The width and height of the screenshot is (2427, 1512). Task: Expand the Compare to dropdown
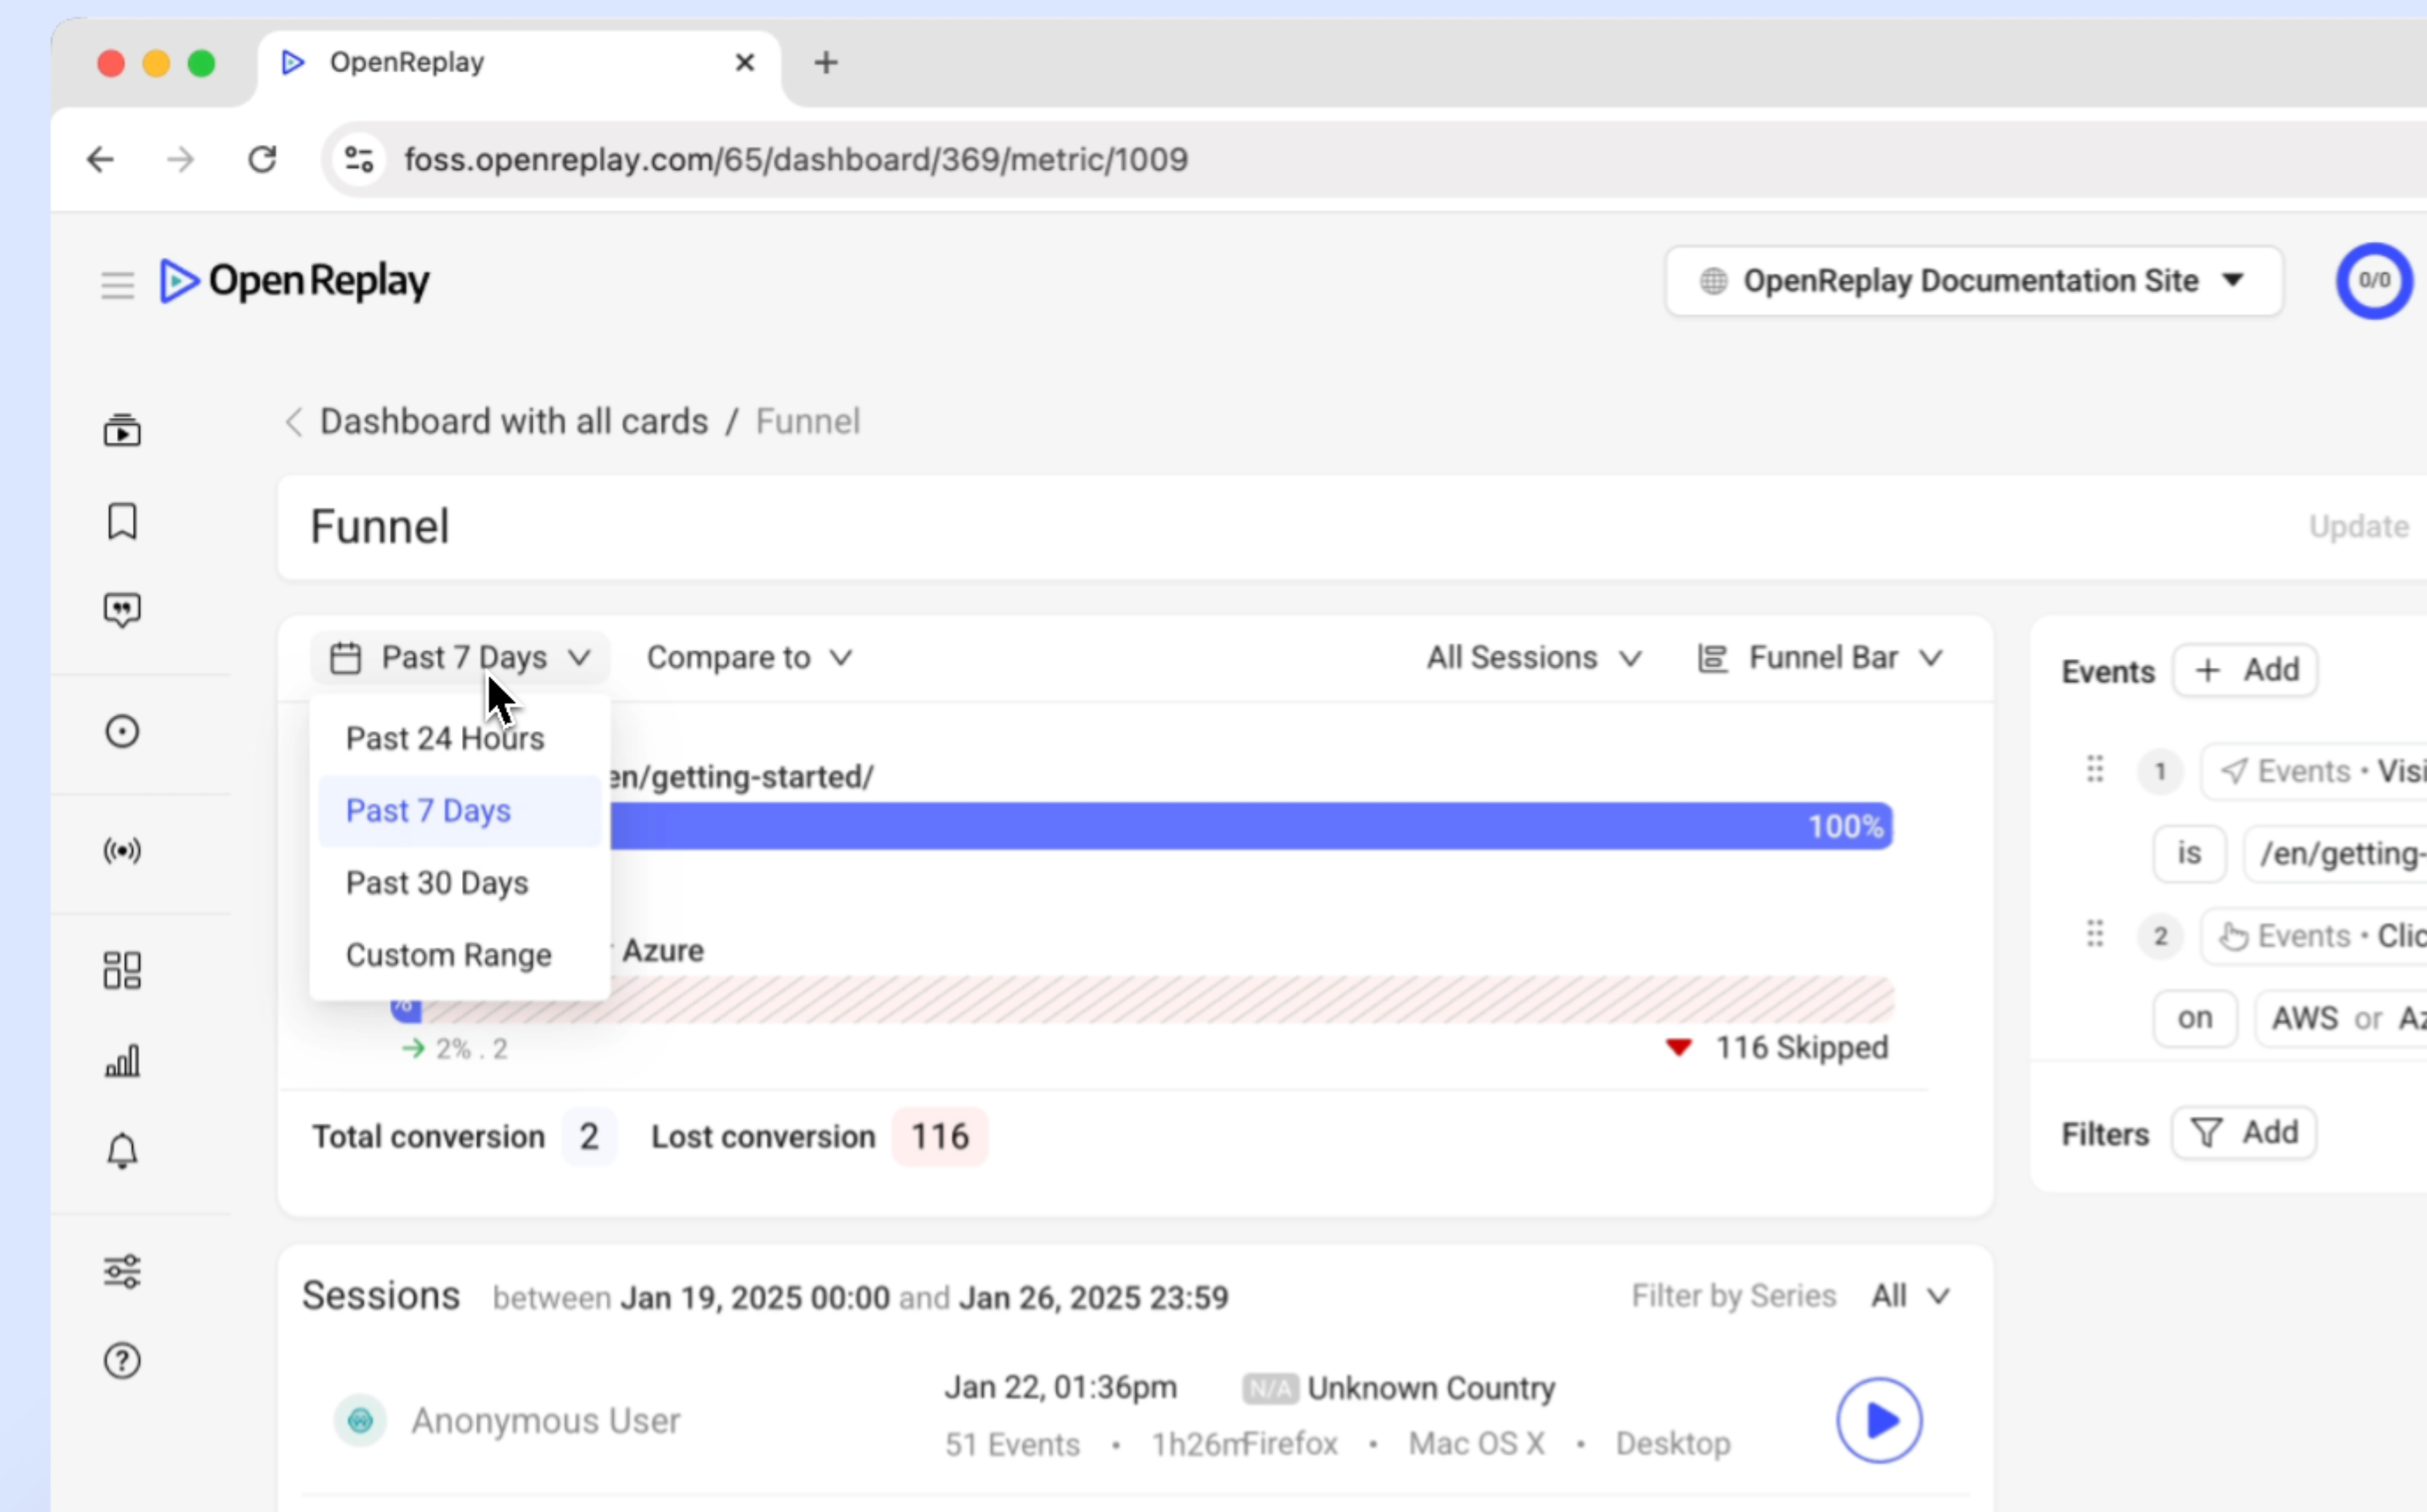tap(749, 658)
